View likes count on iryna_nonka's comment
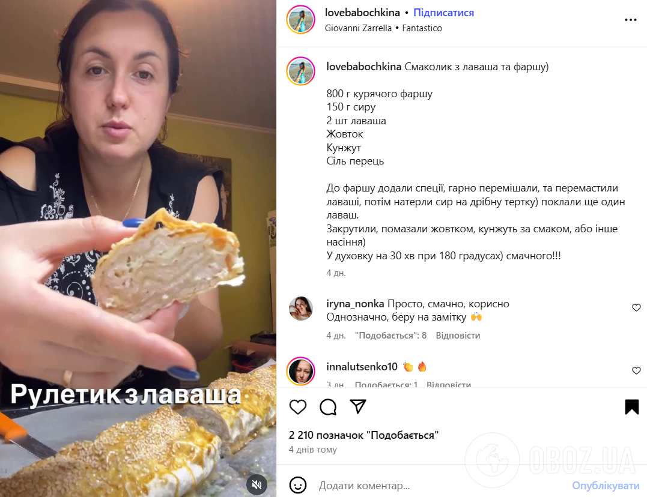This screenshot has height=497, width=647. pos(390,336)
